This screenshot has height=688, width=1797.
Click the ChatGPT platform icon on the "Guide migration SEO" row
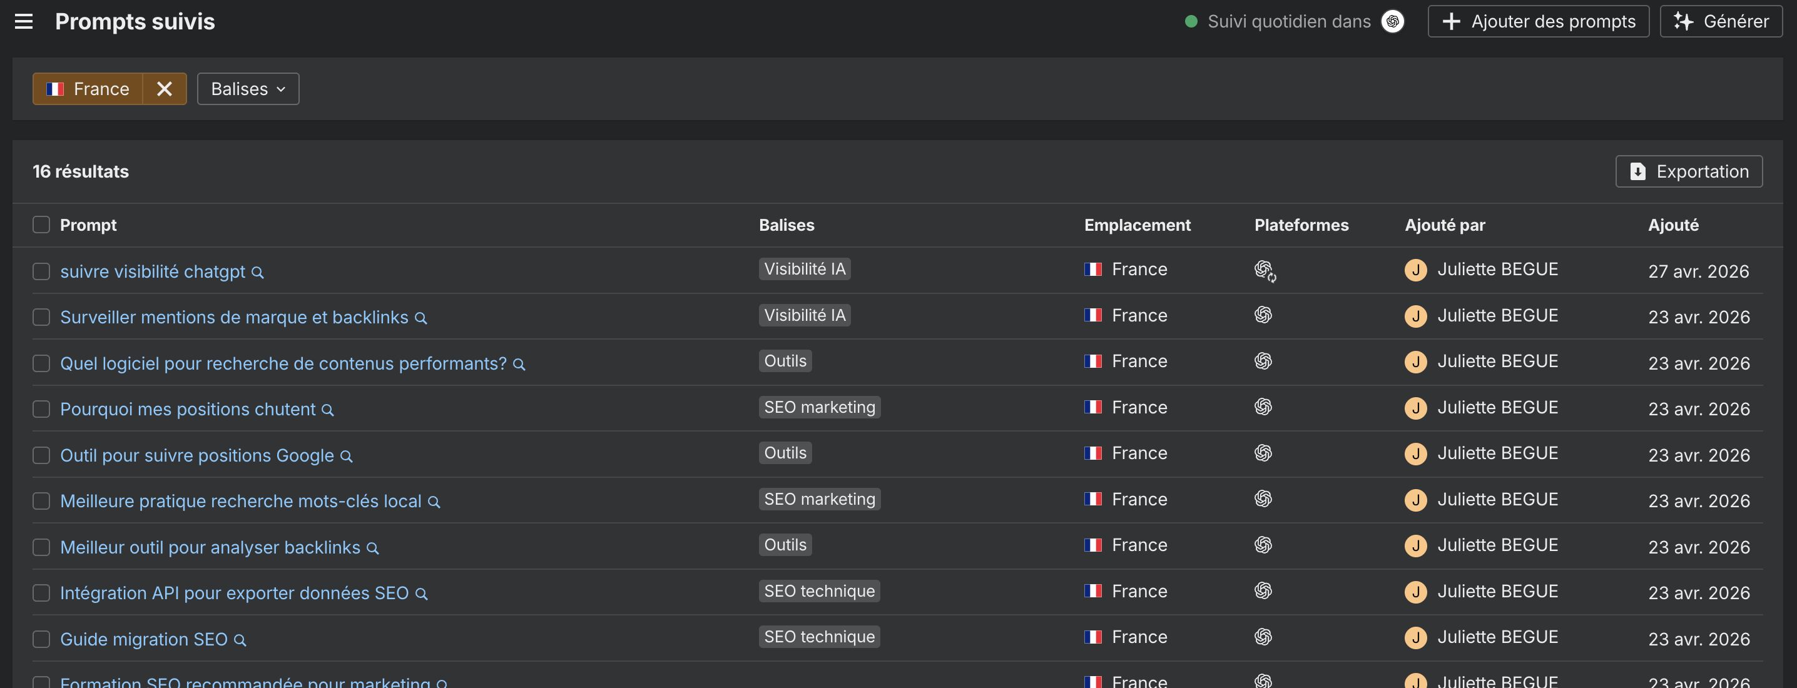click(x=1263, y=637)
